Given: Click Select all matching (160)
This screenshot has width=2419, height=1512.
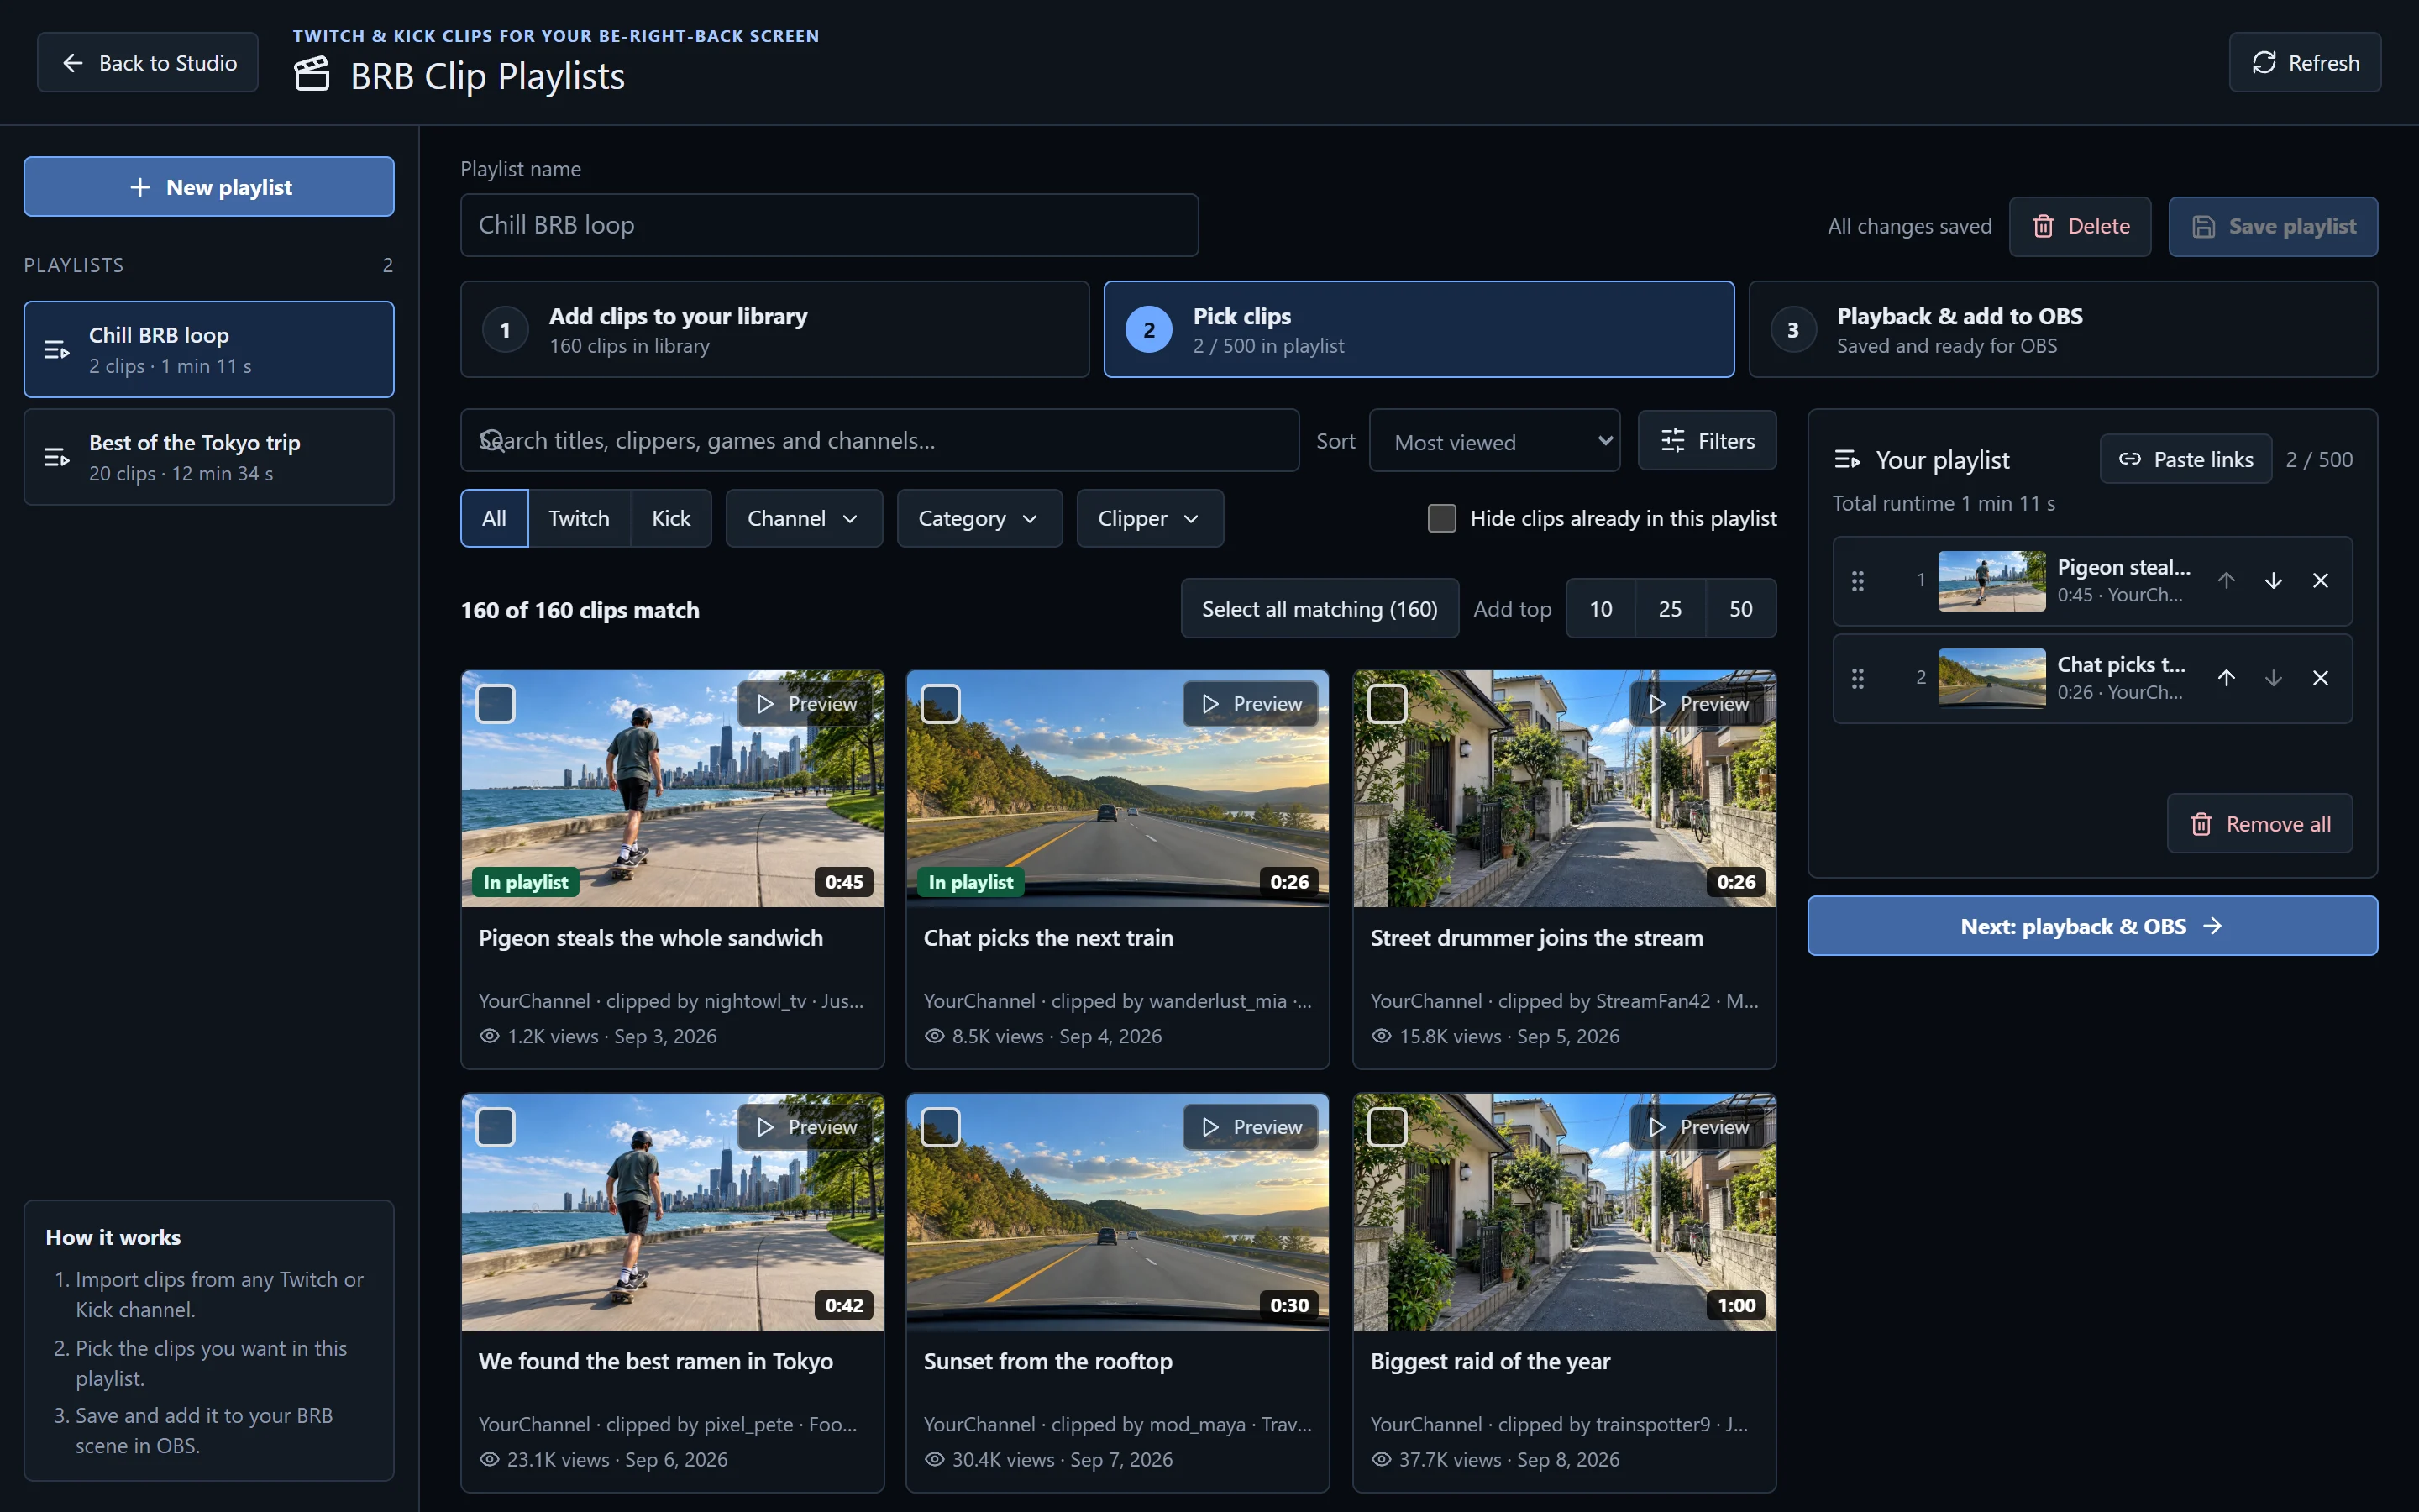Looking at the screenshot, I should point(1320,608).
